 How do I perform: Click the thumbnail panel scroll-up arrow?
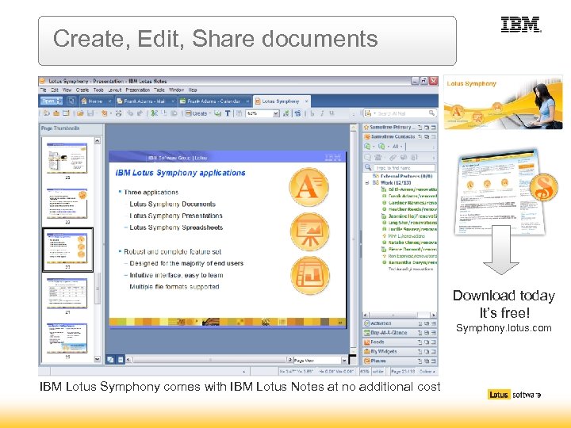tap(98, 140)
